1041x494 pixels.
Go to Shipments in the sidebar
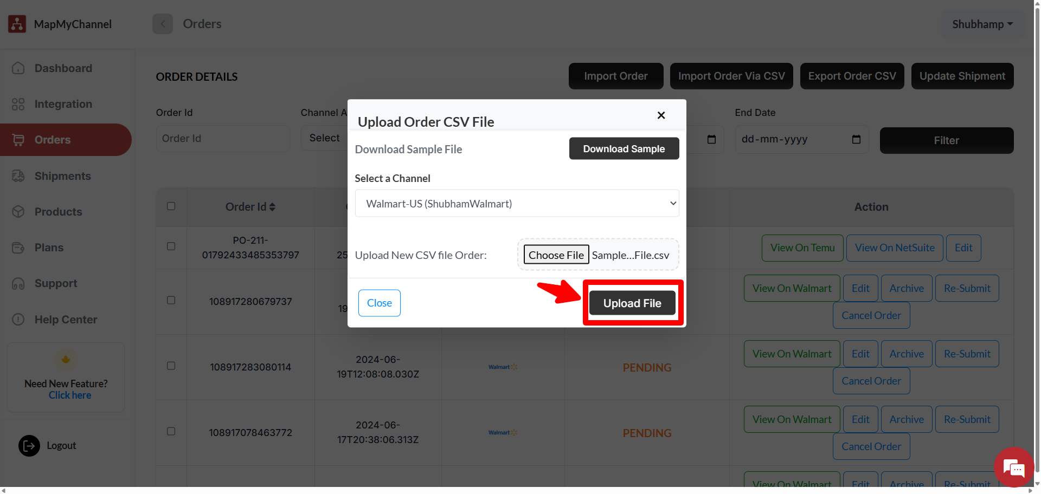tap(62, 176)
